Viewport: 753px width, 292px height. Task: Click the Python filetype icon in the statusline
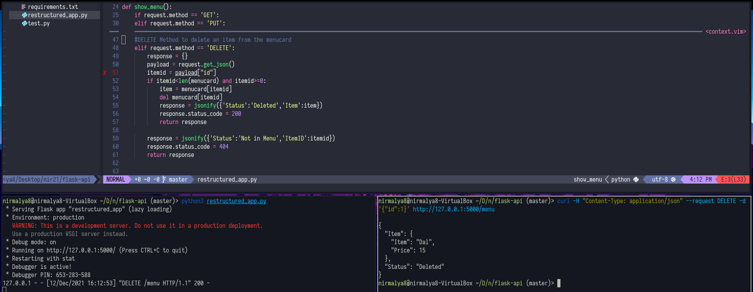pyautogui.click(x=636, y=180)
